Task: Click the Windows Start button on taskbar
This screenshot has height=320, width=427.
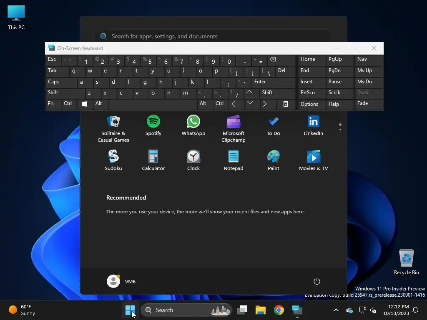Action: pos(130,310)
